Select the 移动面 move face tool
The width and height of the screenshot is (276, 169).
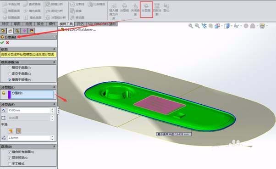77,17
